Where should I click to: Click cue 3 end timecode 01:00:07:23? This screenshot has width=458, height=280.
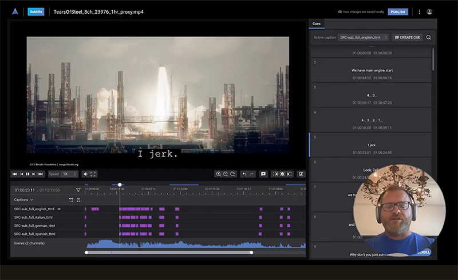point(382,103)
